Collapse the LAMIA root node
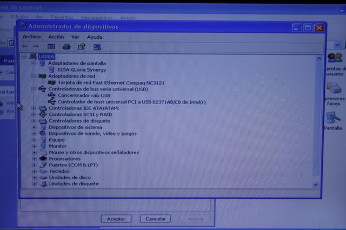 pyautogui.click(x=24, y=57)
